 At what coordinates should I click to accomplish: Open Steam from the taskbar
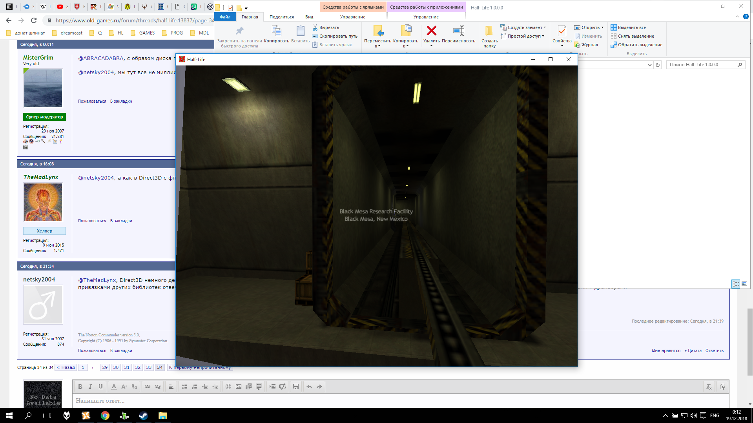click(x=143, y=416)
